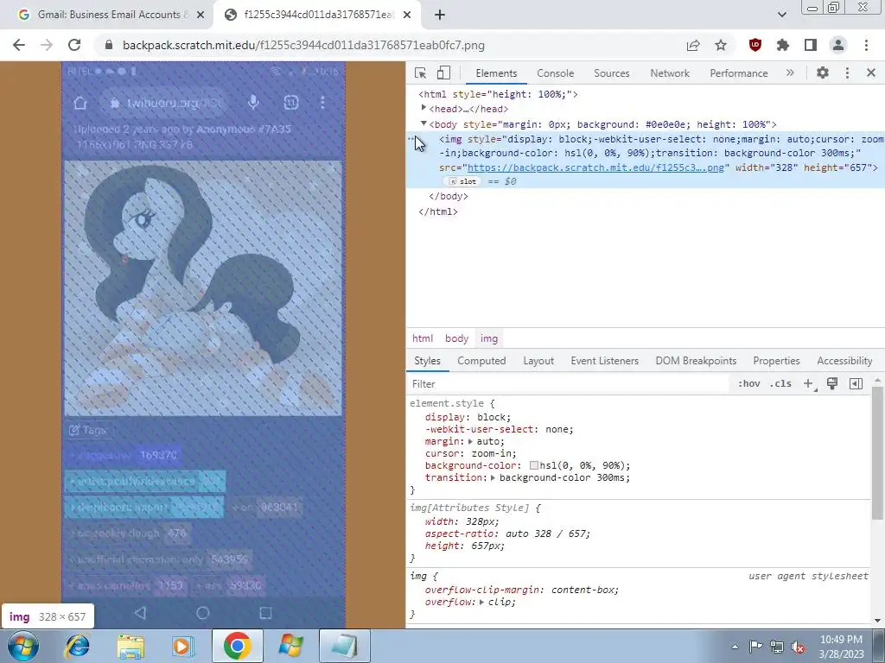
Task: Open the Properties pane
Action: 776,361
